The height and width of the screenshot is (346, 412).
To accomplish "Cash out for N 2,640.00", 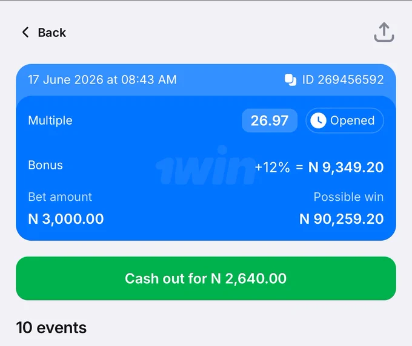I will [x=206, y=278].
